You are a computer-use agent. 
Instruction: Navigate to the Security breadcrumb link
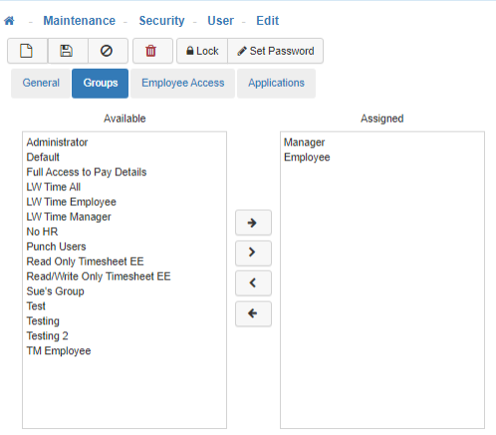(161, 21)
